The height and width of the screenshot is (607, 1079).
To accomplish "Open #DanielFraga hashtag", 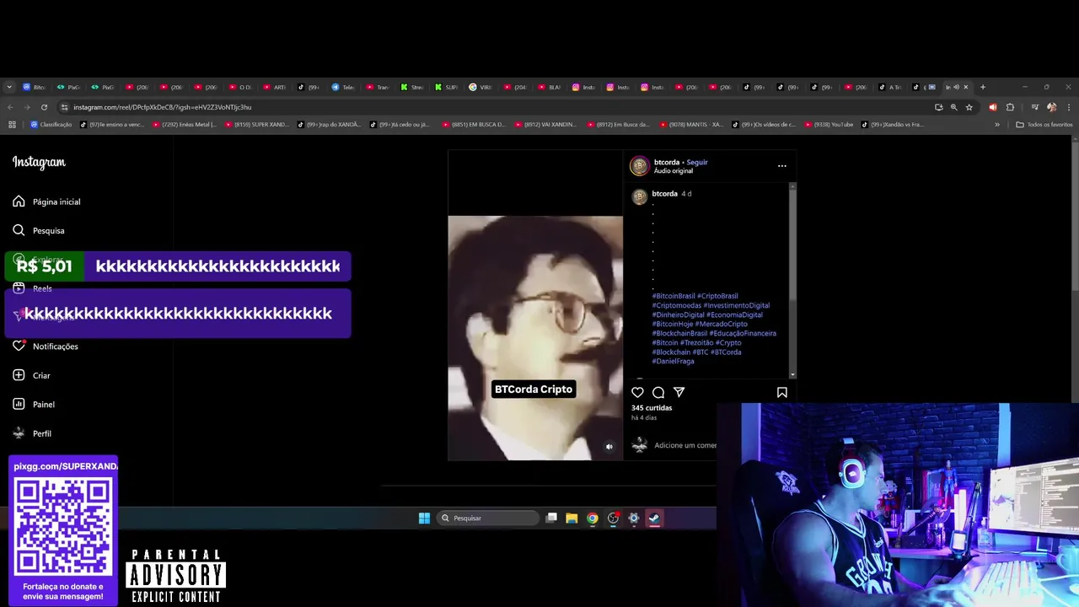I will [673, 361].
